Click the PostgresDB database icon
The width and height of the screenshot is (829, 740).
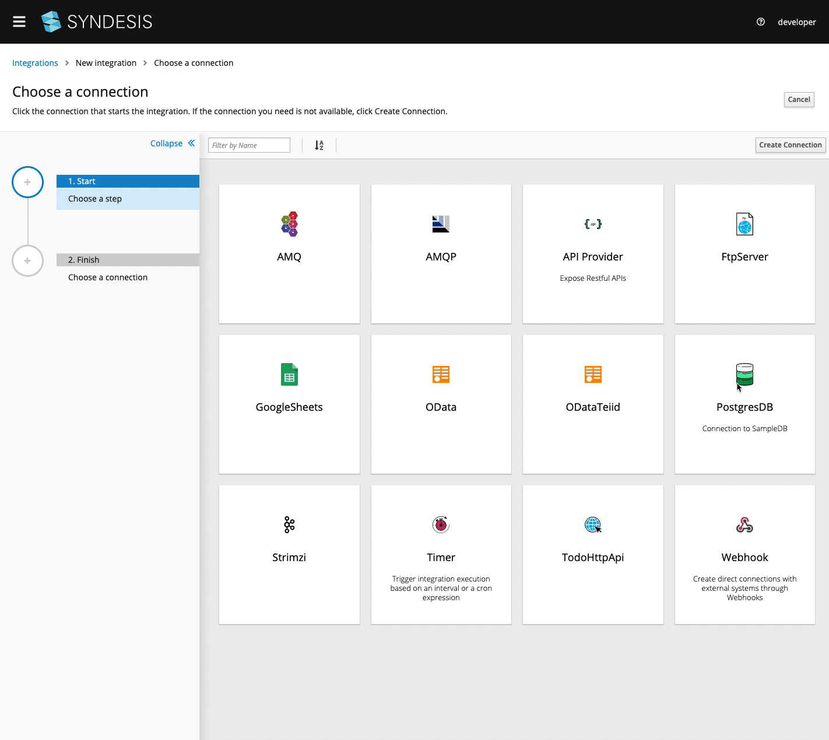coord(744,375)
